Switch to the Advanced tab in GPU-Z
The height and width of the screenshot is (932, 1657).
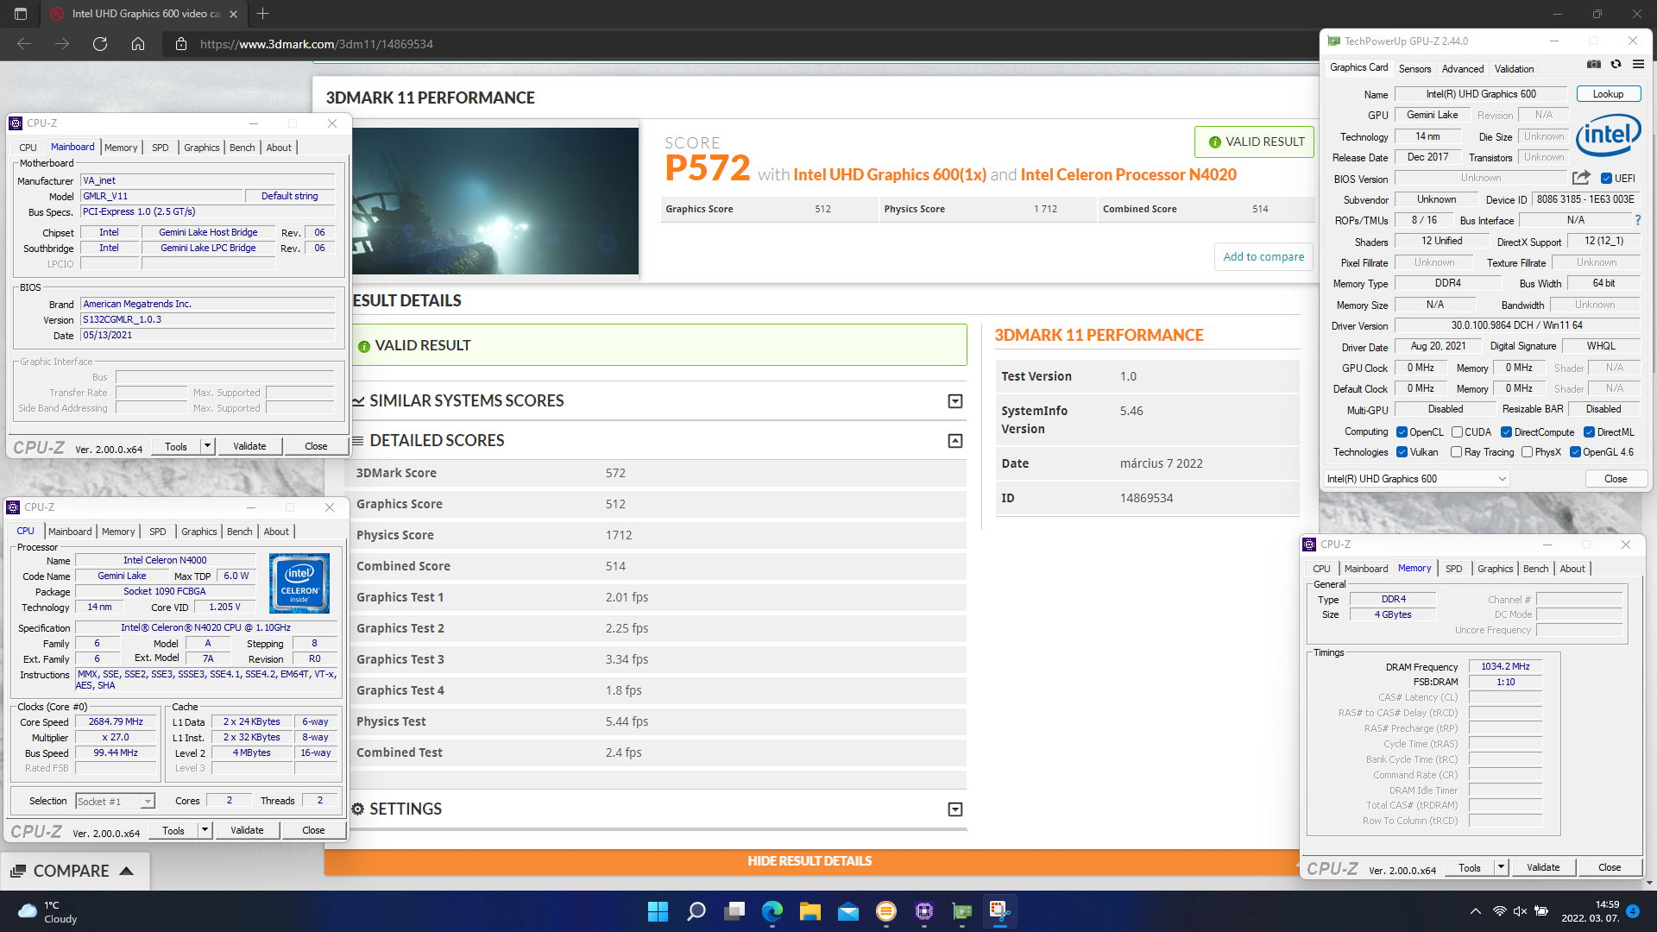click(1463, 69)
